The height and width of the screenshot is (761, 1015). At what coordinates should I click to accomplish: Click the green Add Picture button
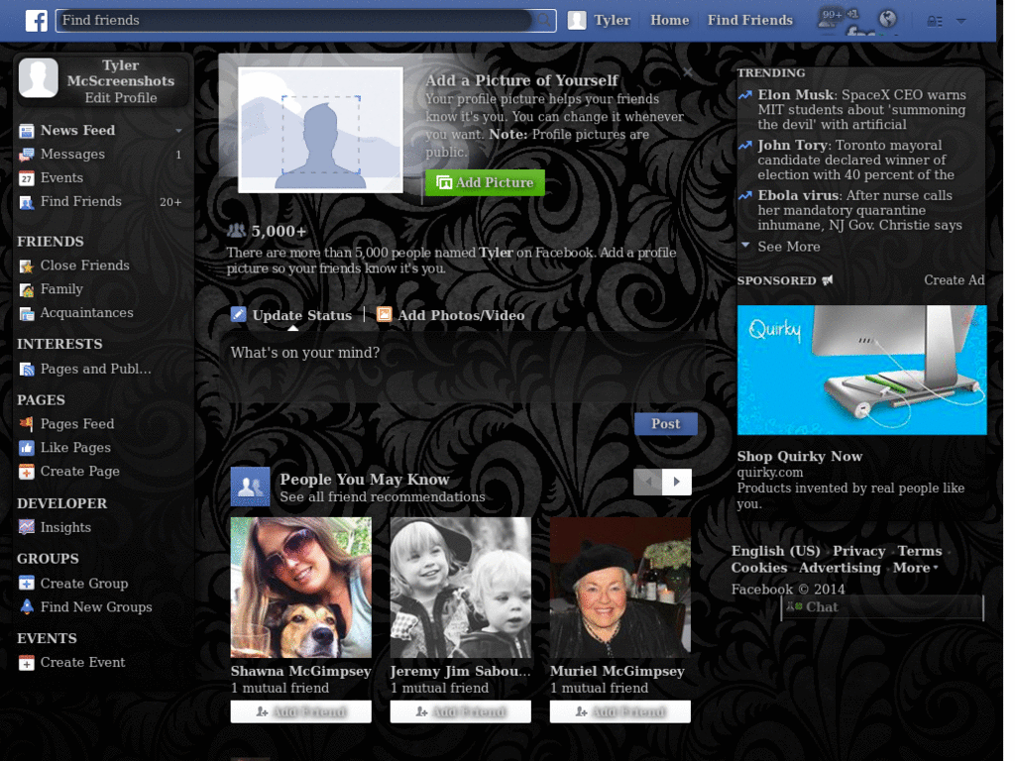point(485,182)
